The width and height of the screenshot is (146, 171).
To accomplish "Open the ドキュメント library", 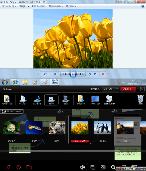I will click(23, 100).
